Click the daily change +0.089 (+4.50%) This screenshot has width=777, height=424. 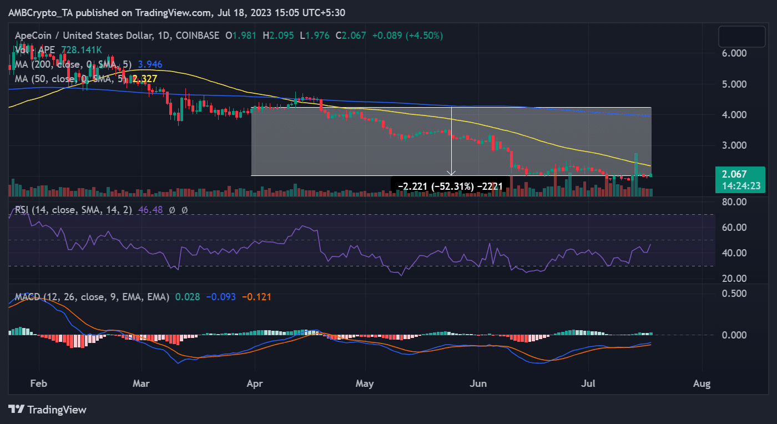coord(407,36)
